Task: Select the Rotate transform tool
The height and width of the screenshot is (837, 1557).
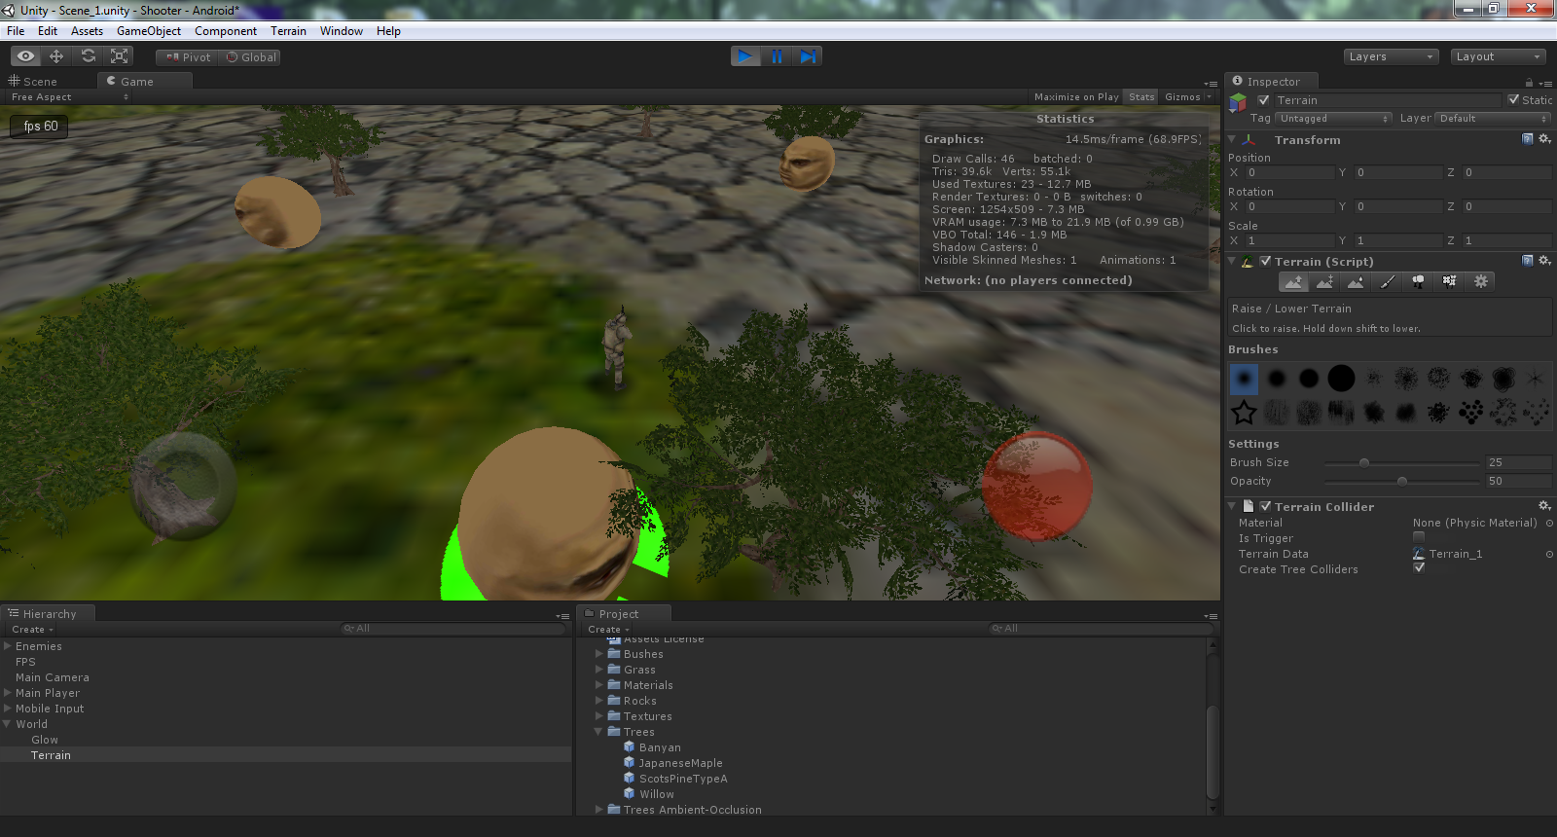Action: (x=89, y=56)
